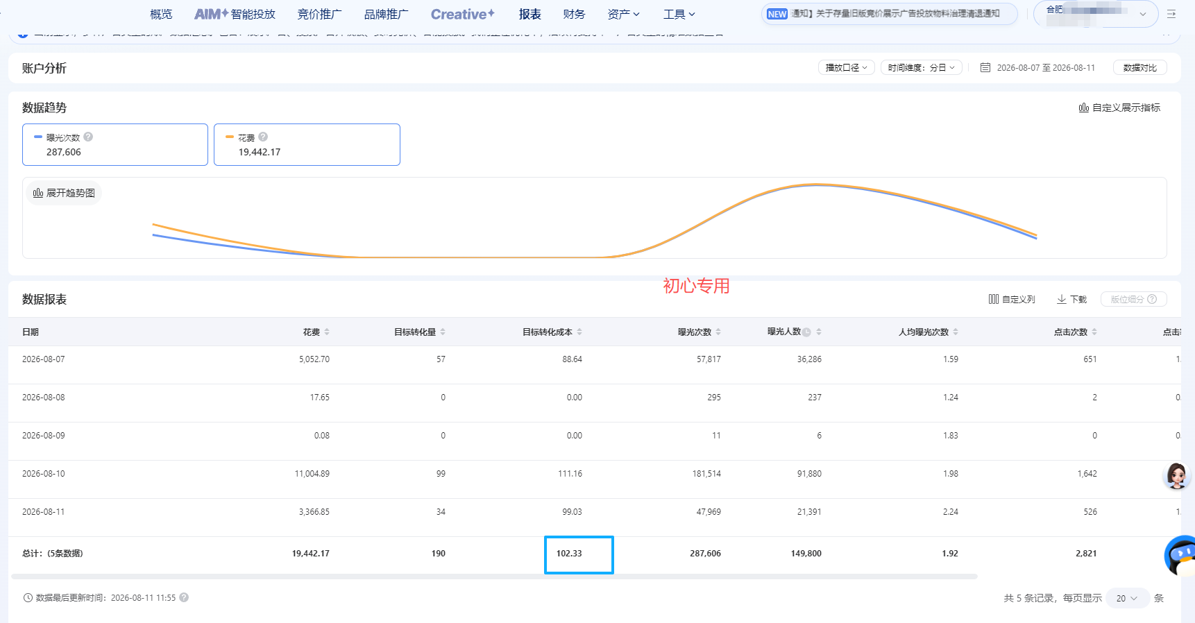Click the clock icon beside 数据最后更新时间
The image size is (1195, 623).
pyautogui.click(x=28, y=597)
